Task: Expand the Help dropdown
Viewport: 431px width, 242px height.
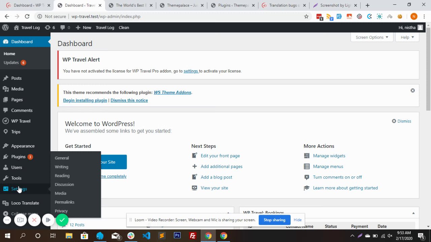Action: click(407, 37)
